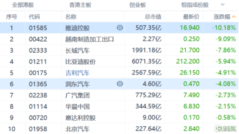Open the 吉利汽车 stock link

point(77,73)
